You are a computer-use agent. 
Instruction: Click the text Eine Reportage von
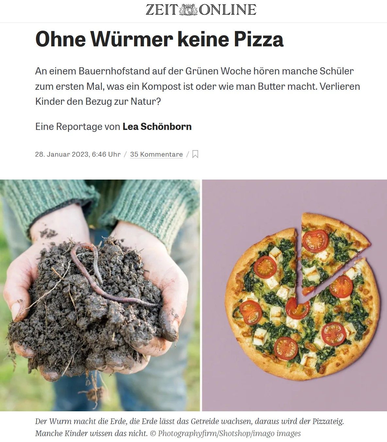[78, 126]
